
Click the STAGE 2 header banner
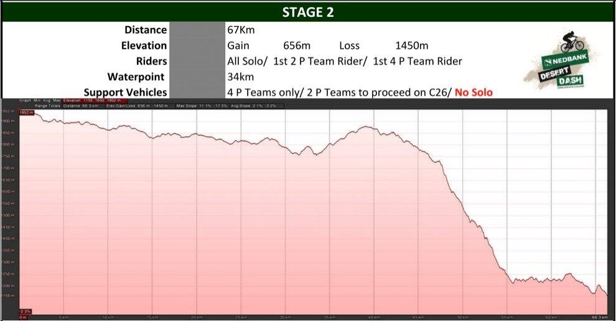307,12
